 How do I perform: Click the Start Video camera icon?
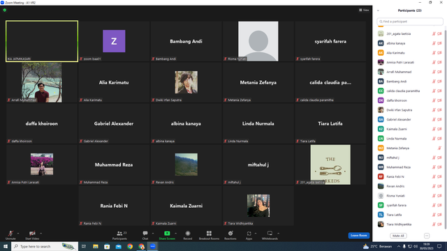tap(32, 234)
